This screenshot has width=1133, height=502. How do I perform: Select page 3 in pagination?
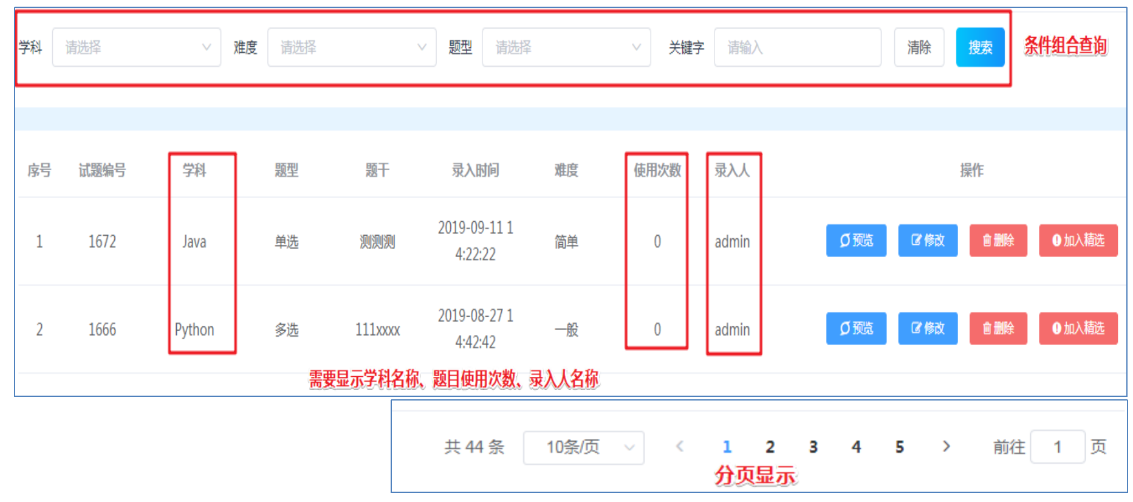pyautogui.click(x=813, y=447)
